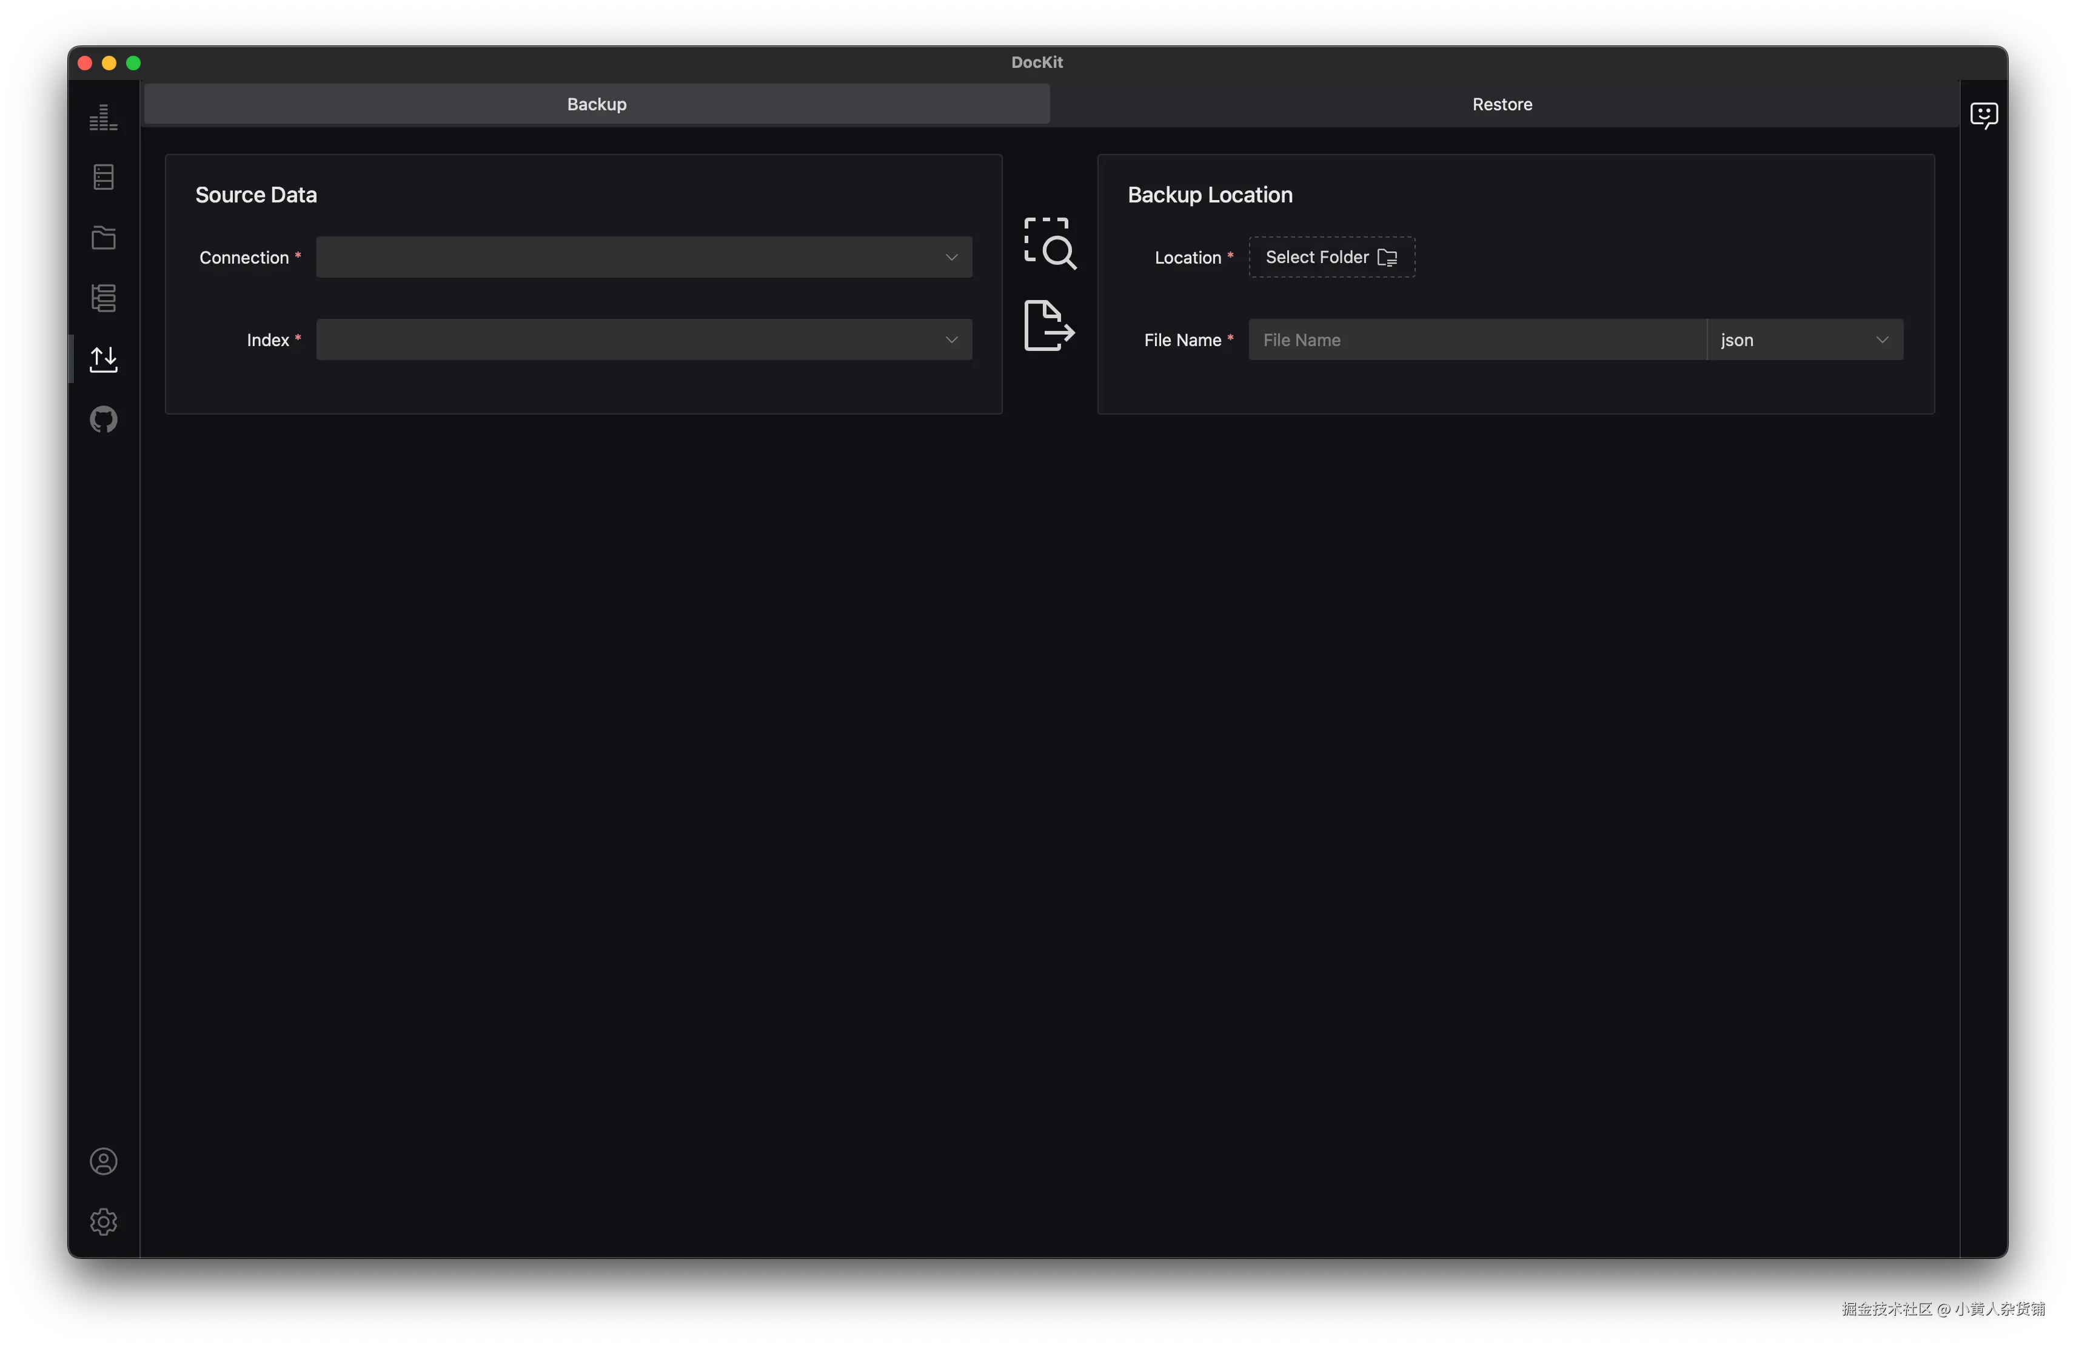This screenshot has width=2076, height=1348.
Task: Open the folder icon in the sidebar
Action: [x=103, y=237]
